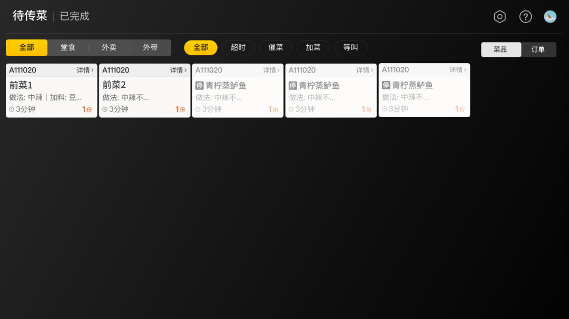Filter by 超时 status
The image size is (569, 319).
238,47
